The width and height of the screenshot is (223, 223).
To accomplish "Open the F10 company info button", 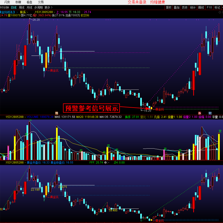I will pyautogui.click(x=209, y=8).
